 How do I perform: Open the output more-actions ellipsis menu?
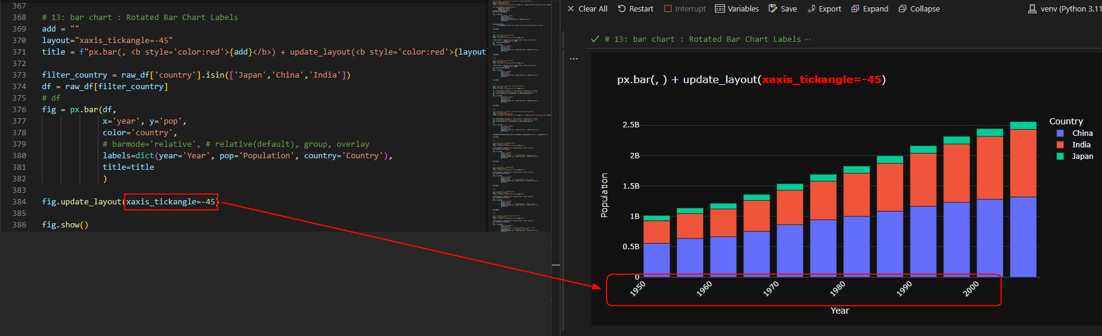pyautogui.click(x=574, y=59)
